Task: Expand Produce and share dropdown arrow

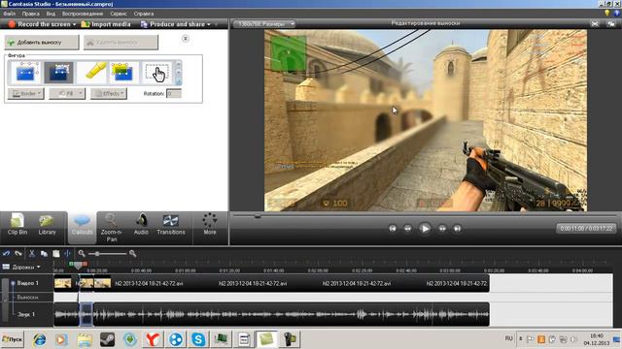Action: (x=209, y=24)
